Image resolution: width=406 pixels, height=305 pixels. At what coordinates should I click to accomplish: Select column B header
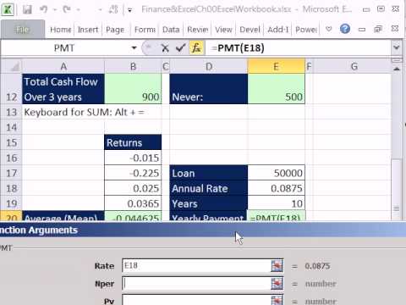click(133, 66)
